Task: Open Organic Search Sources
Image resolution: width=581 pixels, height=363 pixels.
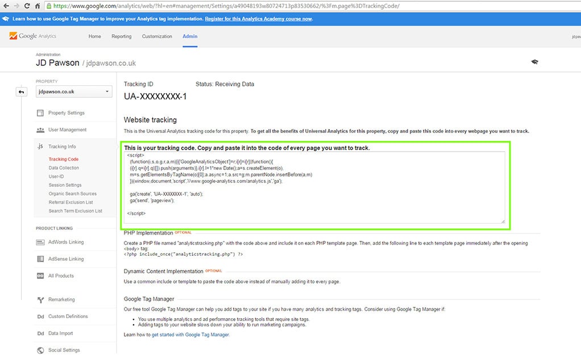Action: pyautogui.click(x=72, y=194)
